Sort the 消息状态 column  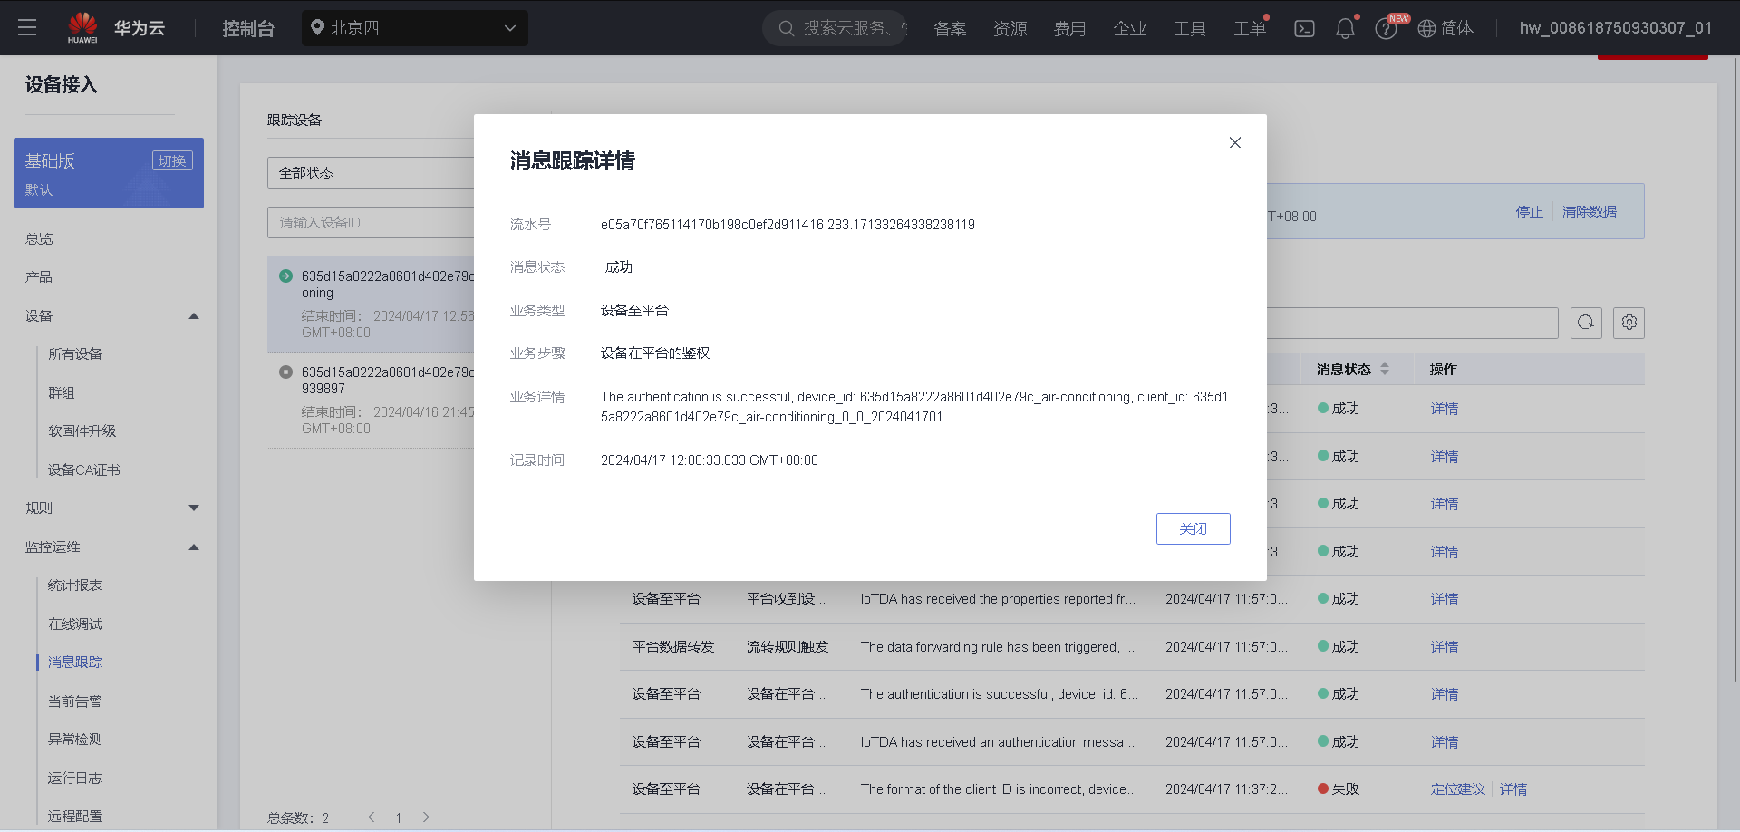1385,369
